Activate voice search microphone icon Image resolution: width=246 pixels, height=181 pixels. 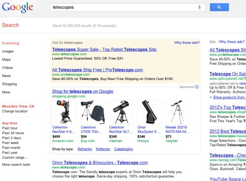click(x=199, y=7)
